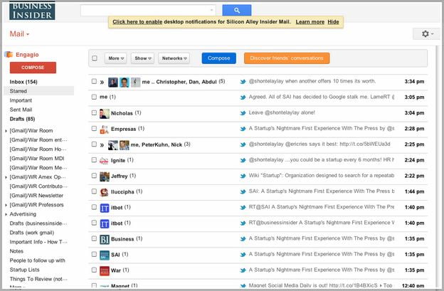Tick the Jeffrey message checkbox

94,176
